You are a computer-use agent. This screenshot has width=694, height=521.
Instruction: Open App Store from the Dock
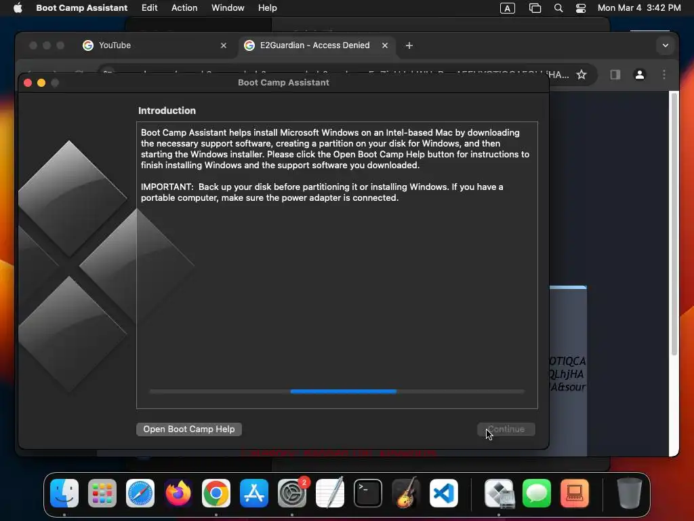point(254,493)
